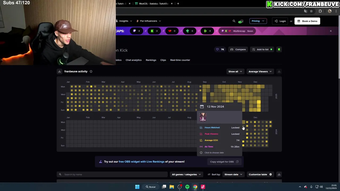Switch to the Chat analytics tab
This screenshot has height=191, width=340.
134,60
